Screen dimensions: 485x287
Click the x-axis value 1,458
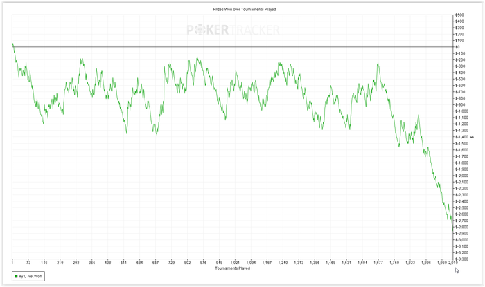coord(330,263)
